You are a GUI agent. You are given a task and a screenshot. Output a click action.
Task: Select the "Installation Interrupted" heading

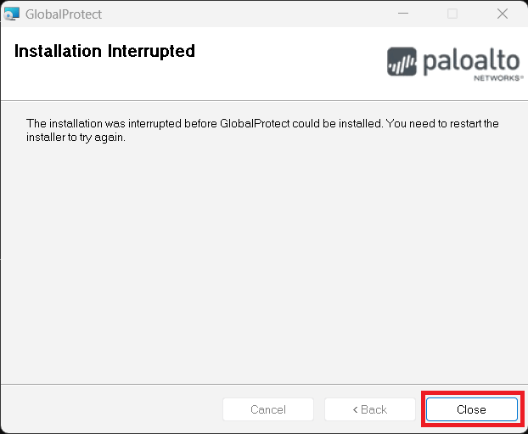click(104, 51)
